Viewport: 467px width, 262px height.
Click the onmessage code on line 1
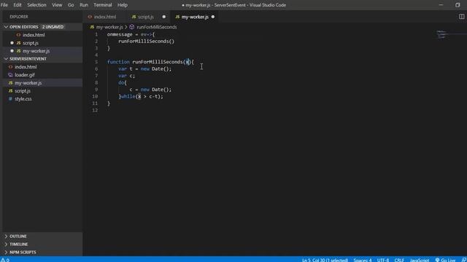click(x=131, y=34)
